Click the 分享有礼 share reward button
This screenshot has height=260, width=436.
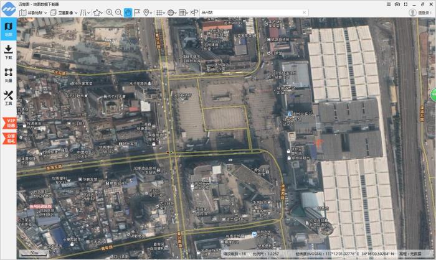point(9,138)
